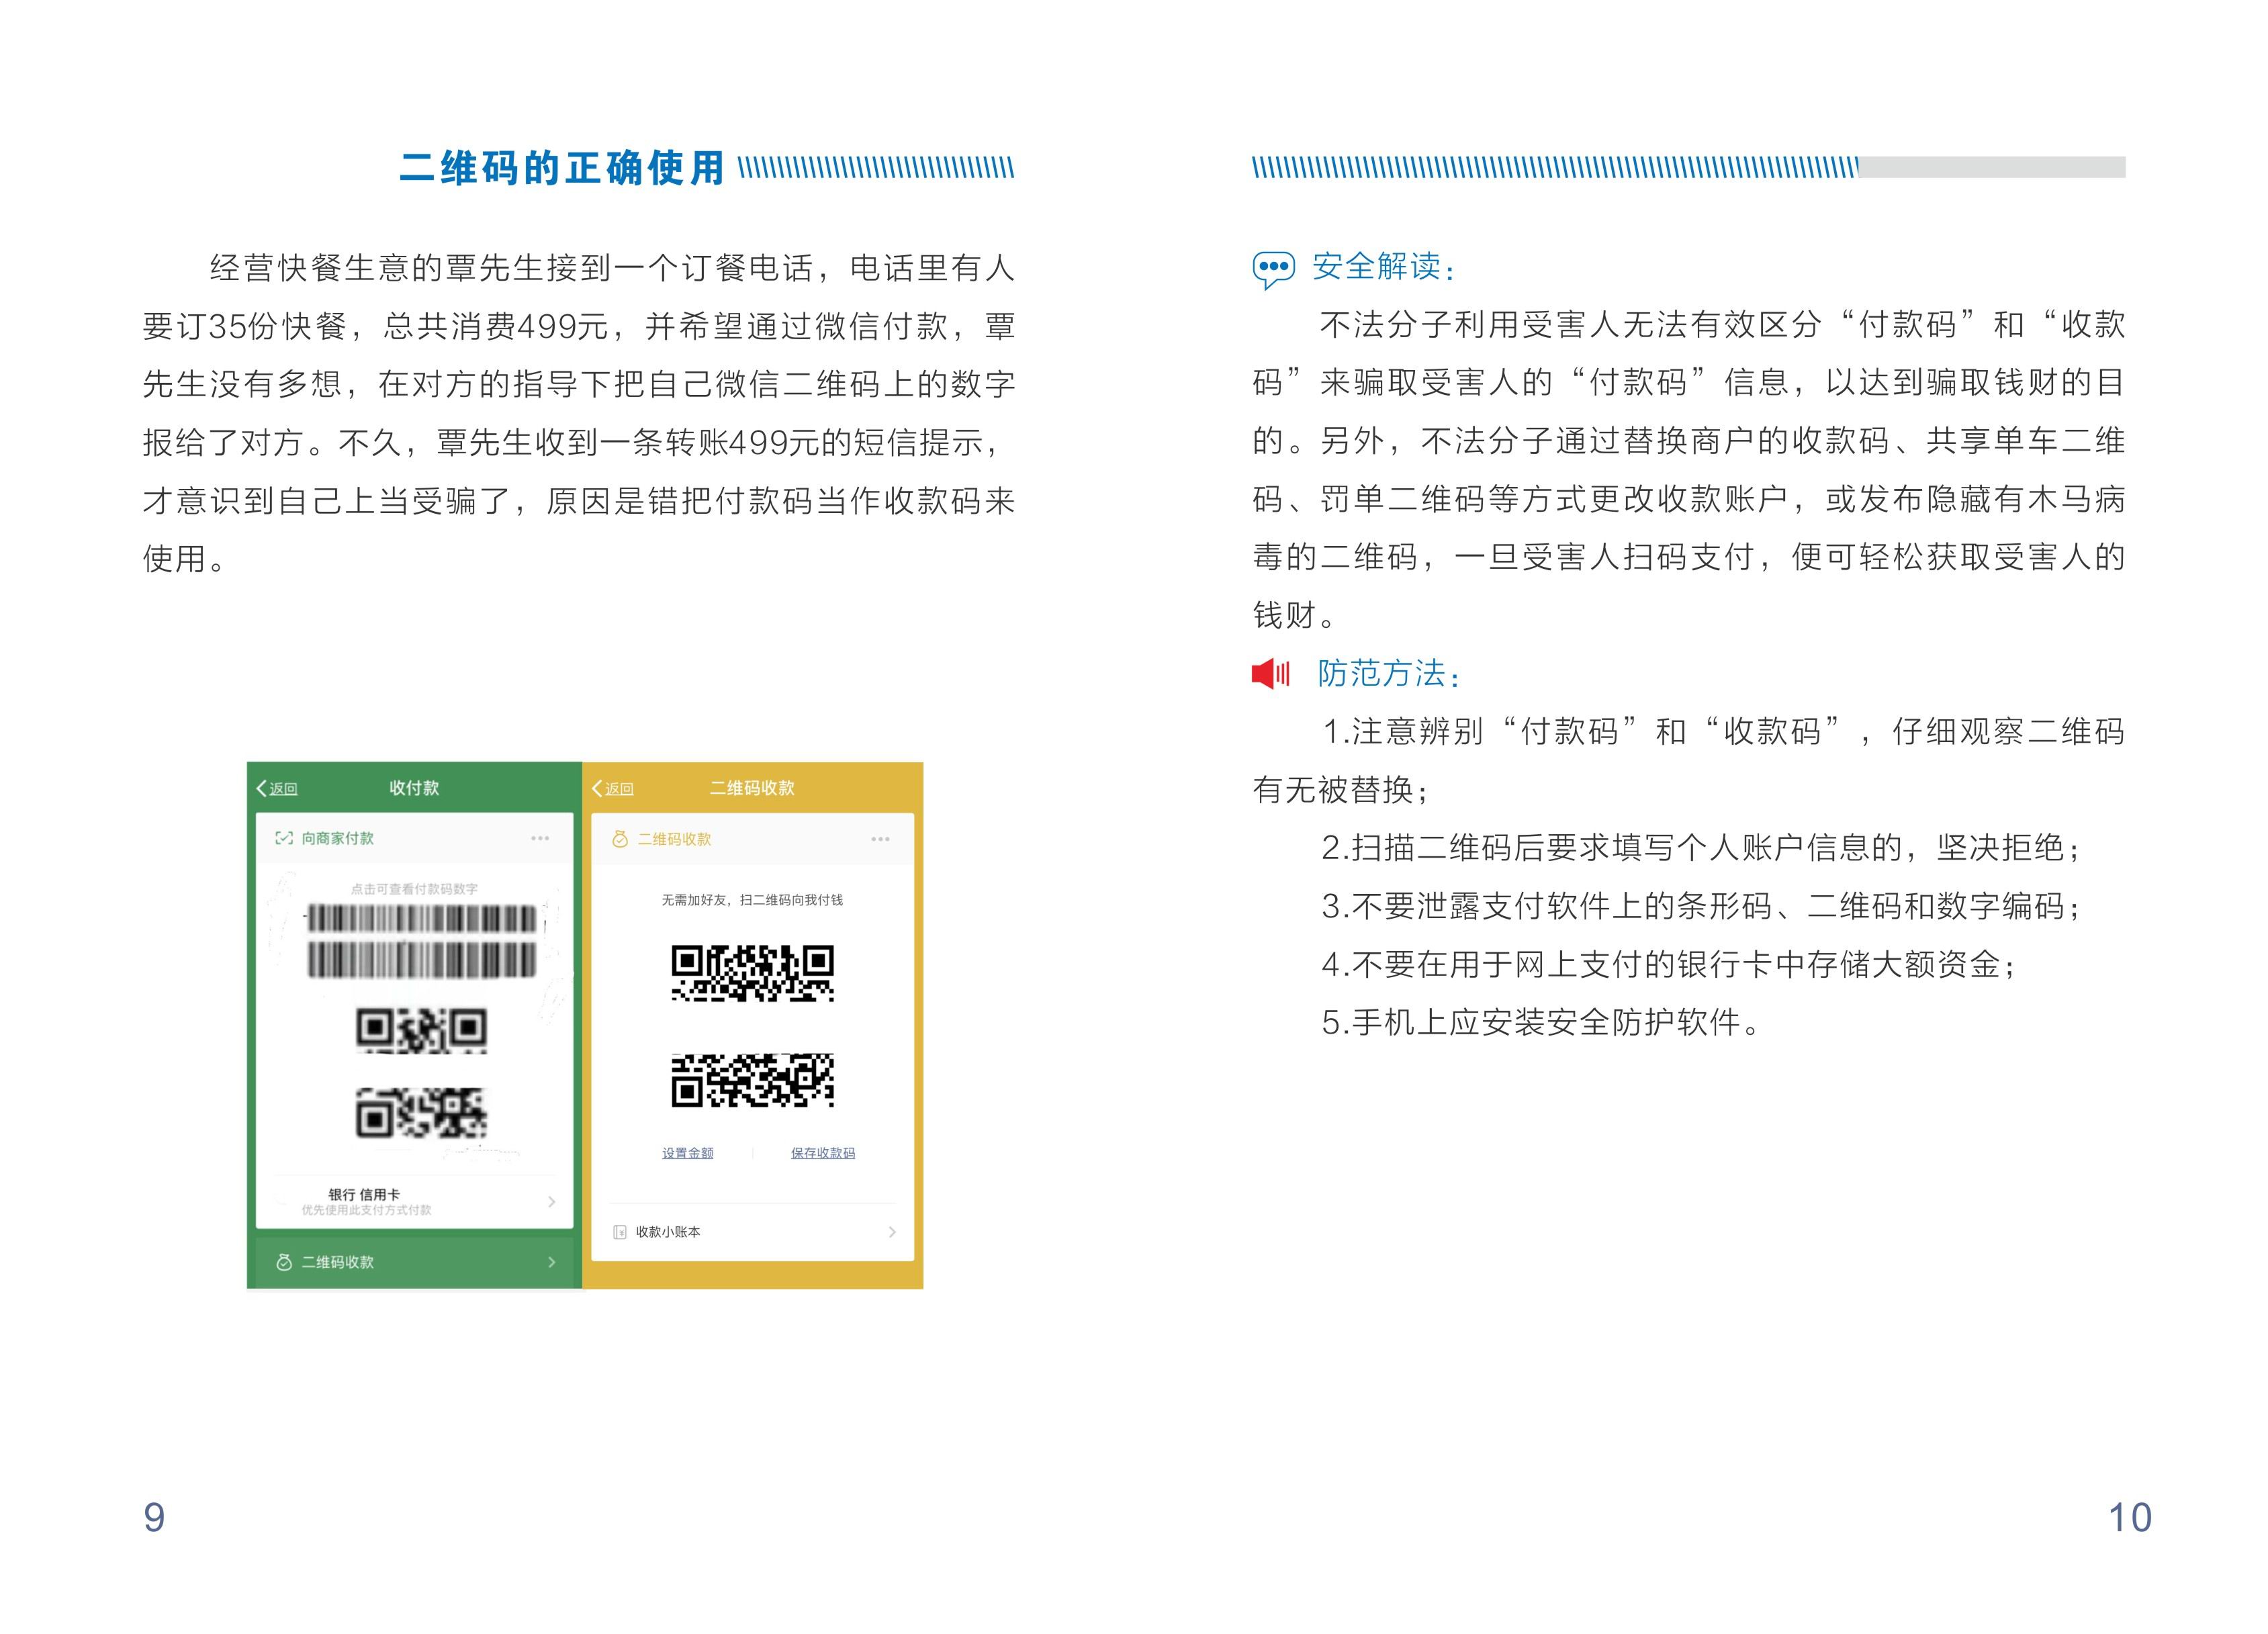Open 二维码收款 row chevron in green bar
Image resolution: width=2268 pixels, height=1634 pixels.
point(551,1262)
